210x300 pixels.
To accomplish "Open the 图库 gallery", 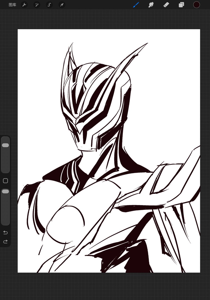I will tap(12, 5).
